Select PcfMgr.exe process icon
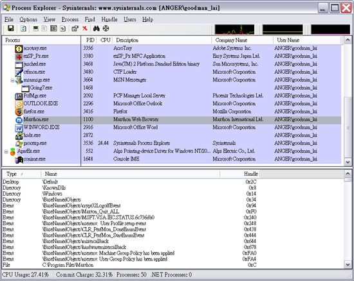Screen dimensions: 354x281 coord(19,96)
